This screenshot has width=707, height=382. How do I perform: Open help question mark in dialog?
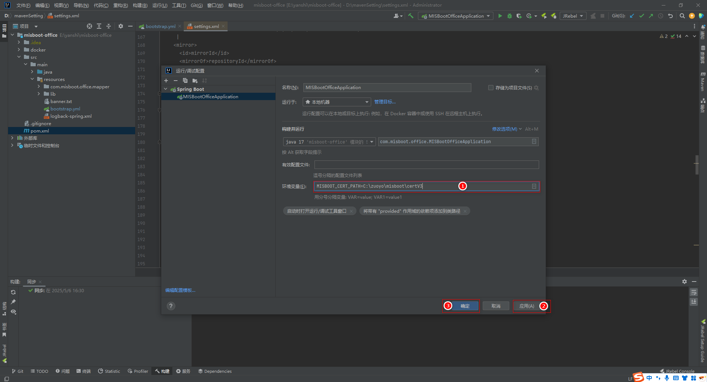pos(171,306)
